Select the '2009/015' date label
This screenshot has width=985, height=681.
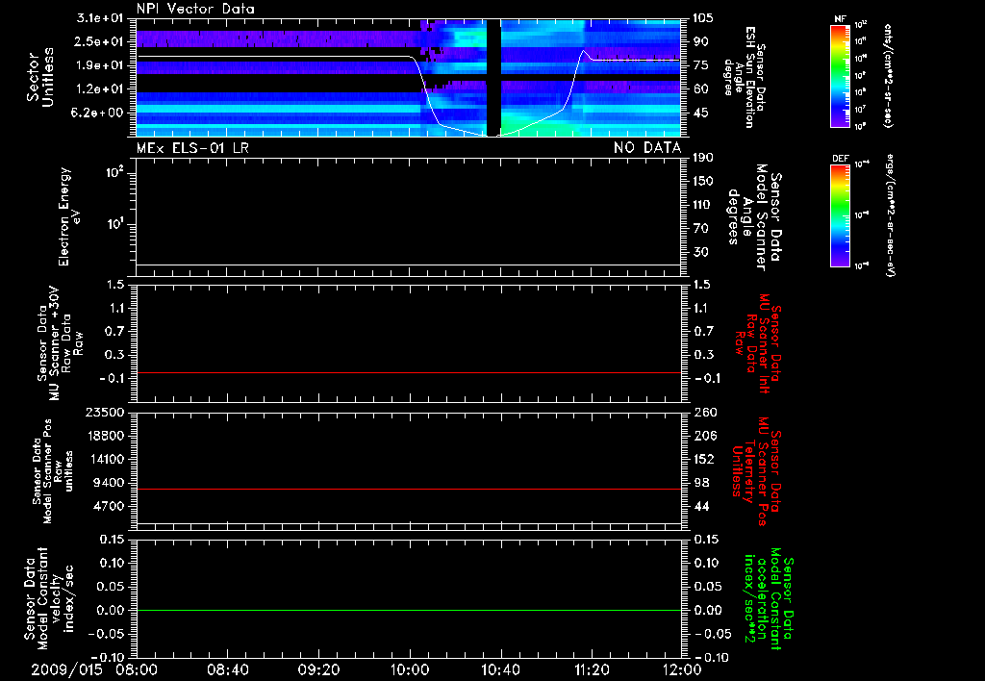(66, 669)
